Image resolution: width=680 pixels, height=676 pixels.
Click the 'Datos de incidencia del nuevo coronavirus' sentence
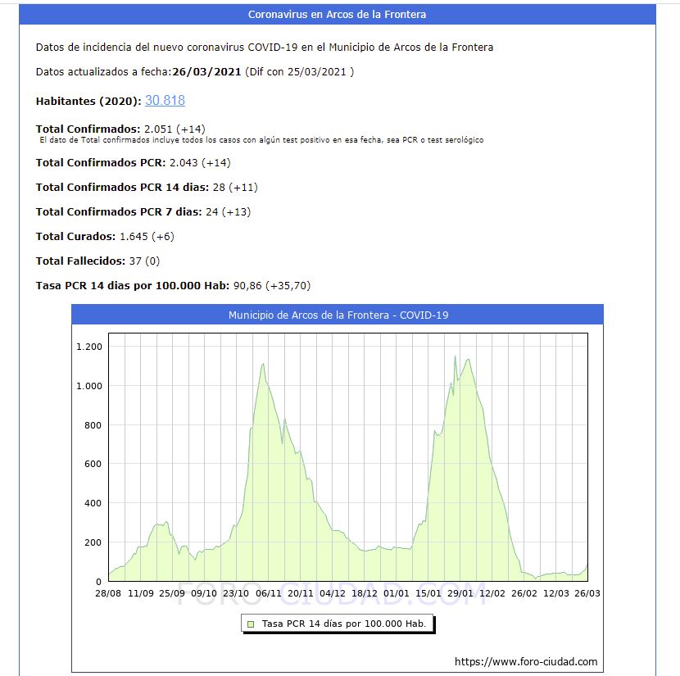pos(265,48)
